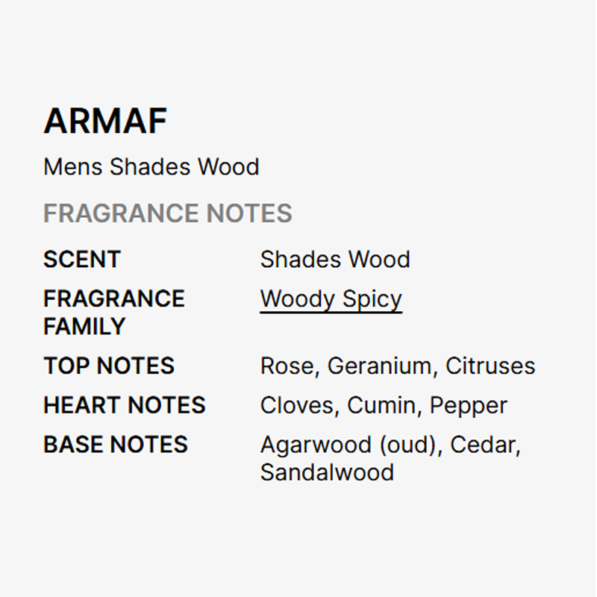597x597 pixels.
Task: Click the FRAGRANCE NOTES section heading
Action: pyautogui.click(x=167, y=213)
